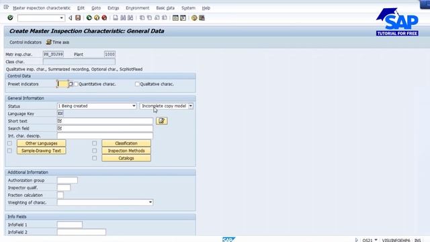Screen dimensions: 430x242
Task: Click the Generate Shortcut icon
Action: (183, 18)
